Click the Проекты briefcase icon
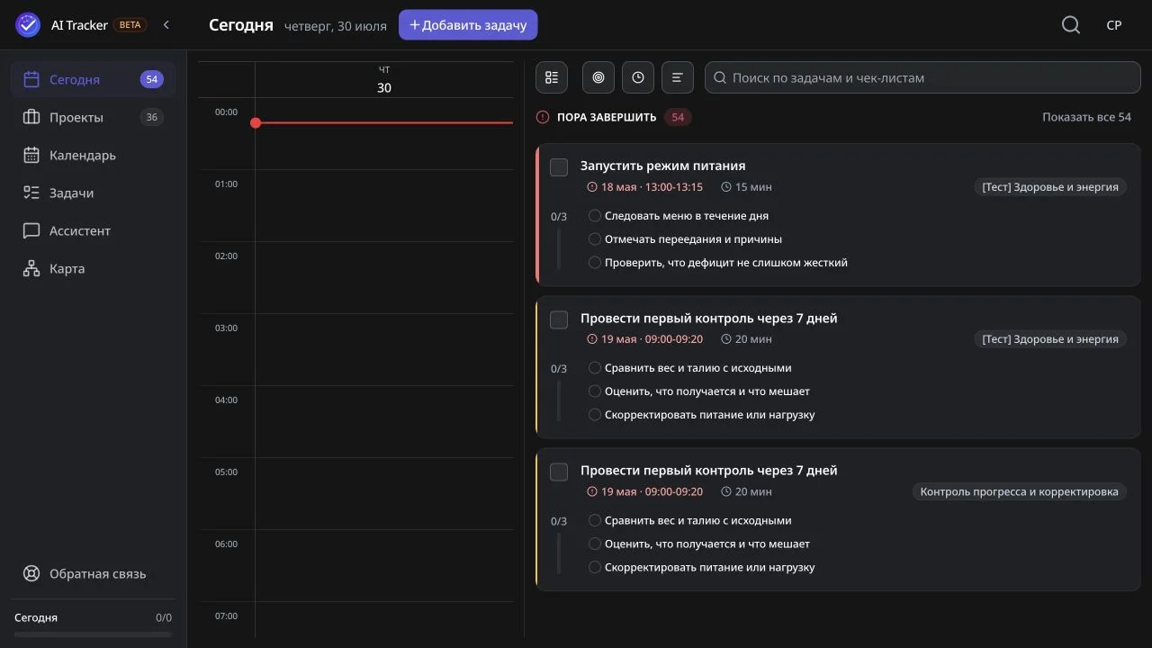Viewport: 1152px width, 648px height. tap(31, 117)
